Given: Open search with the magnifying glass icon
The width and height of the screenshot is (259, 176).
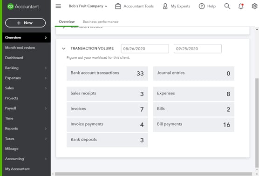Looking at the screenshot, I should coord(227,6).
